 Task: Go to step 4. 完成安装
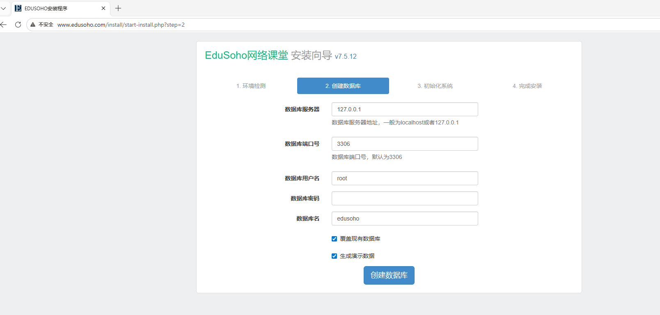527,86
